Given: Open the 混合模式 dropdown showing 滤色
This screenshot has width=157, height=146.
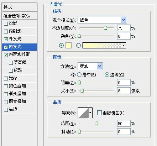Looking at the screenshot, I should coord(102,20).
